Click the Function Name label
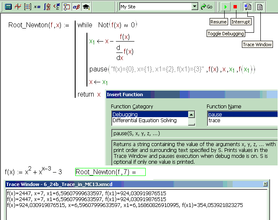278x220 pixels. coord(224,107)
